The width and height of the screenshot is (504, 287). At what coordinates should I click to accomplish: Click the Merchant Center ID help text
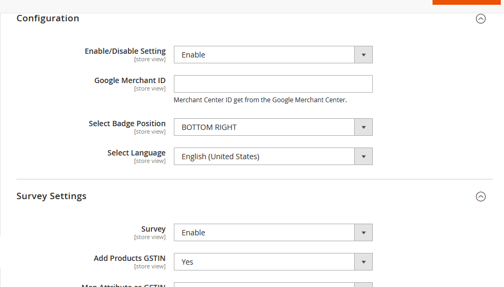click(x=260, y=100)
